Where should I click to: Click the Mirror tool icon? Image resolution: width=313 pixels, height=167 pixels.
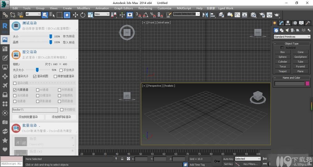[205, 14]
